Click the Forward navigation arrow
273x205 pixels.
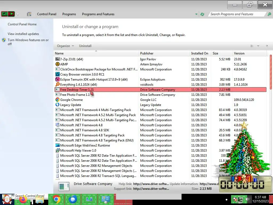pyautogui.click(x=11, y=14)
